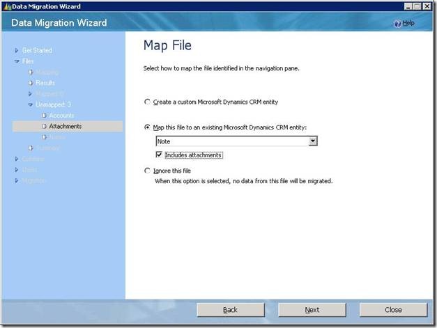Click the page icon beside Results
Viewport: 437px width, 328px height.
click(31, 83)
